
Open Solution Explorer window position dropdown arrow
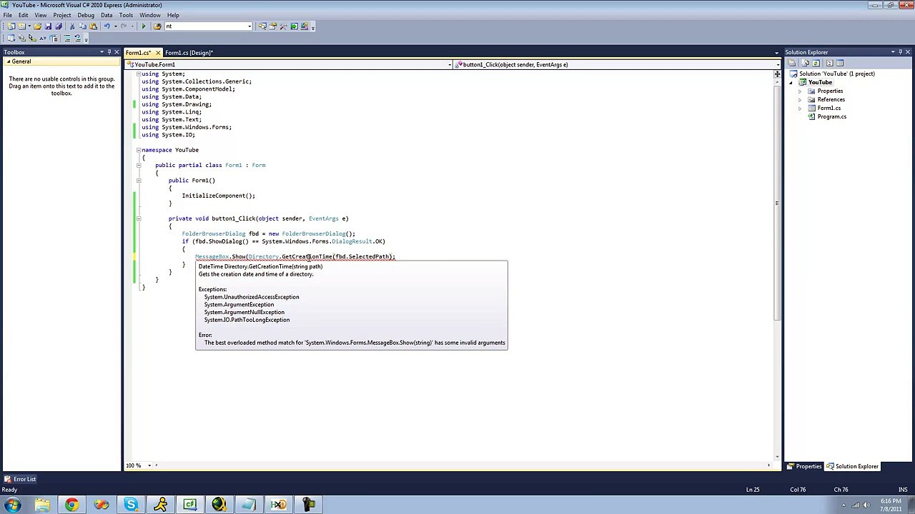[x=893, y=52]
